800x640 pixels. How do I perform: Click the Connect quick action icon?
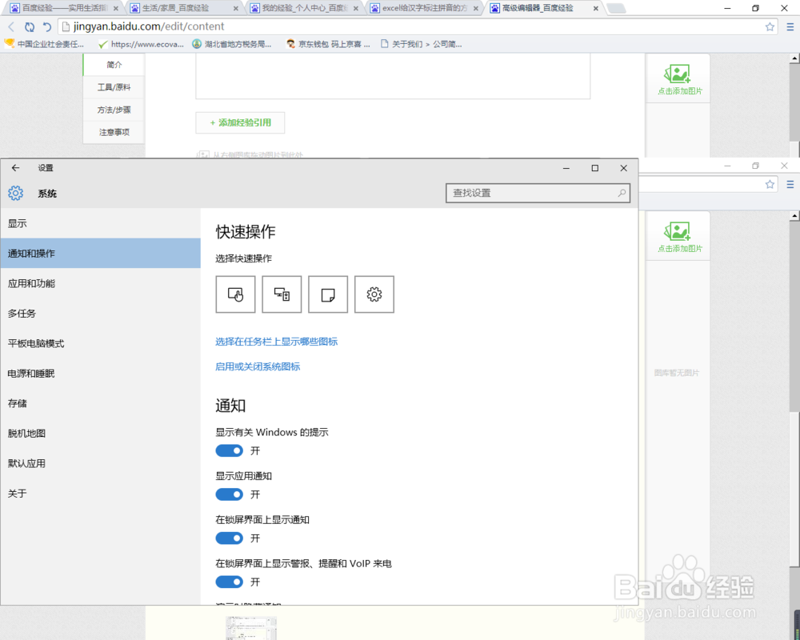(282, 294)
